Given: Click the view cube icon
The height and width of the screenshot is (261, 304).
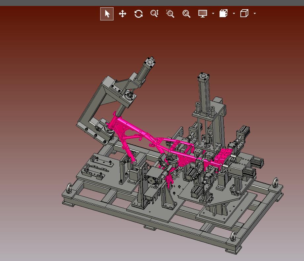Looking at the screenshot, I should click(244, 13).
